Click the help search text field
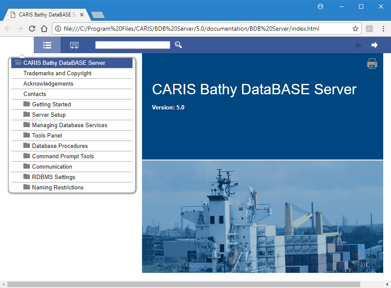Image resolution: width=391 pixels, height=288 pixels. (132, 45)
